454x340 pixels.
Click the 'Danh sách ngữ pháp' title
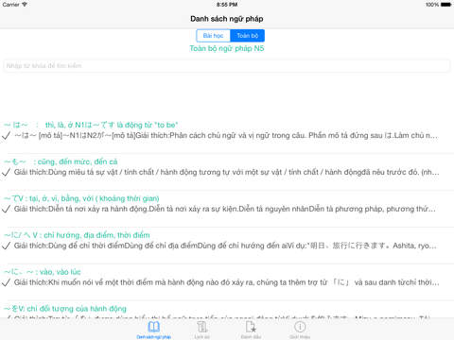(x=227, y=19)
